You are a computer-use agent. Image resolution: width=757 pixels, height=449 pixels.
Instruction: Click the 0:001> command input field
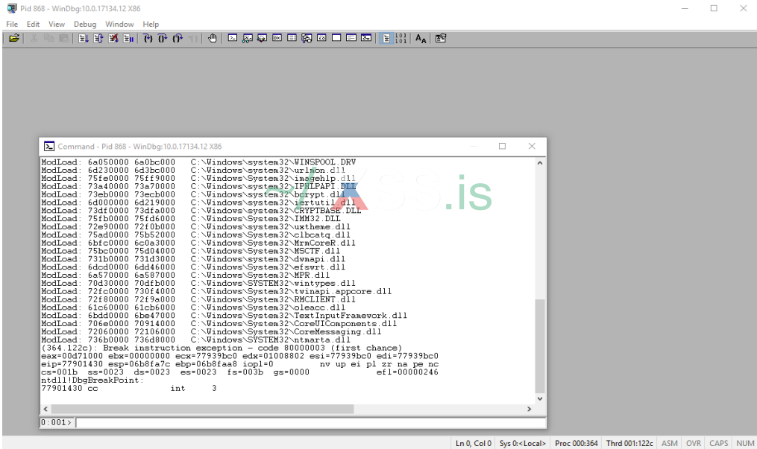tap(310, 422)
